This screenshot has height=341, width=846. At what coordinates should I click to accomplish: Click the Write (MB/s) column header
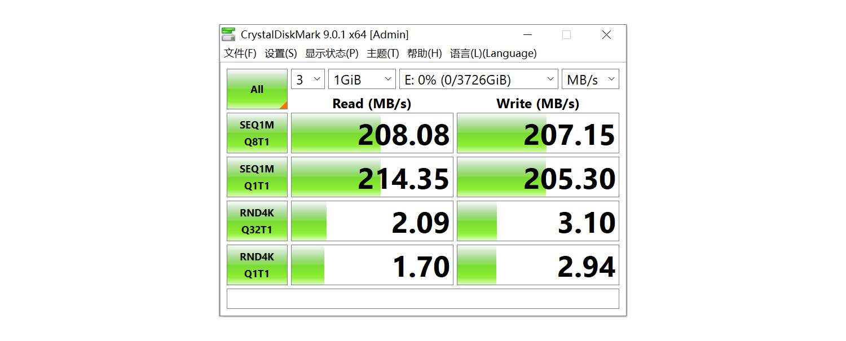point(538,104)
